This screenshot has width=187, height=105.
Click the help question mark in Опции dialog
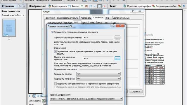[133, 11]
